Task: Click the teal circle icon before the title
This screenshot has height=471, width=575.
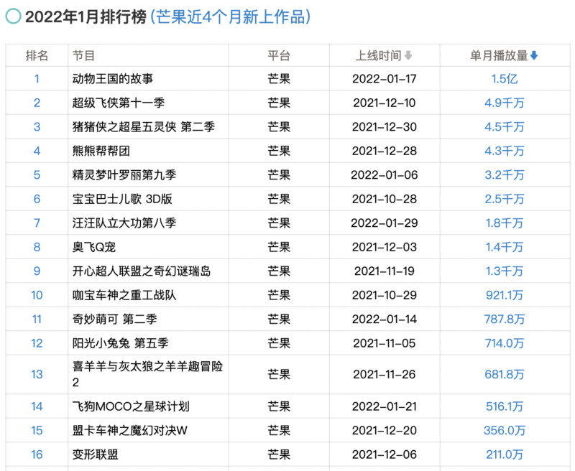Action: 14,17
